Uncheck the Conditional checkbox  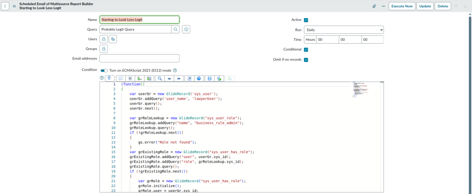[x=306, y=49]
